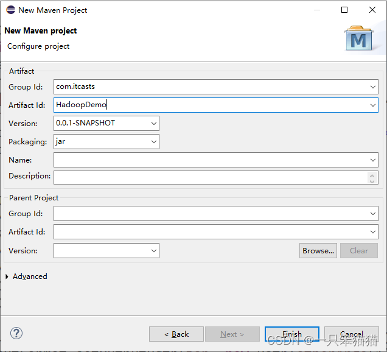
Task: Open the Artifact Group Id dropdown
Action: pos(373,87)
